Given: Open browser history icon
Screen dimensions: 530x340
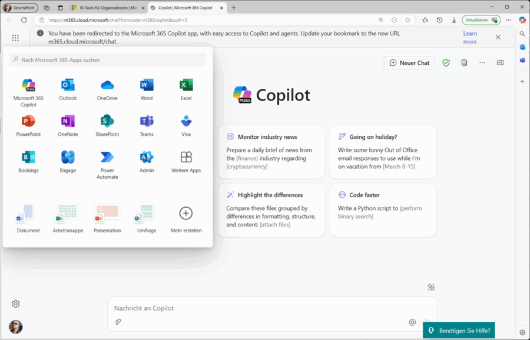Looking at the screenshot, I should tap(439, 20).
